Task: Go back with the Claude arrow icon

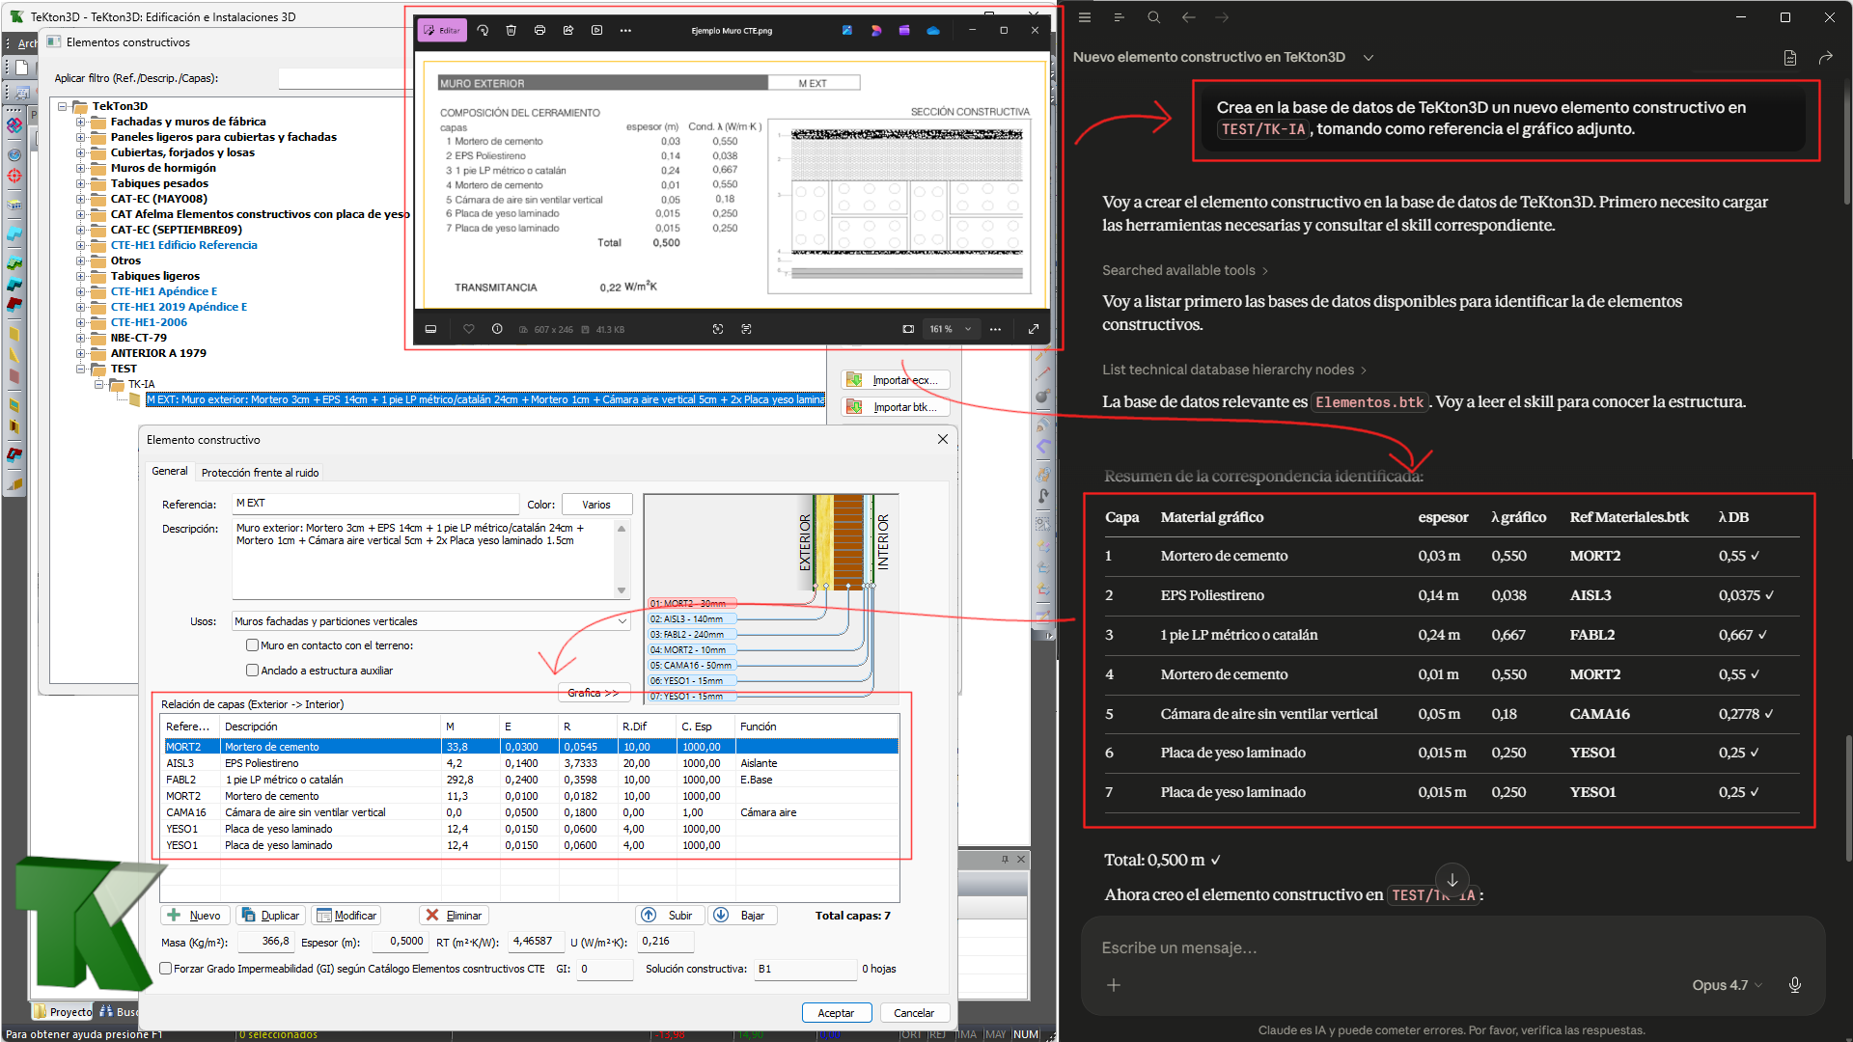Action: (x=1188, y=17)
